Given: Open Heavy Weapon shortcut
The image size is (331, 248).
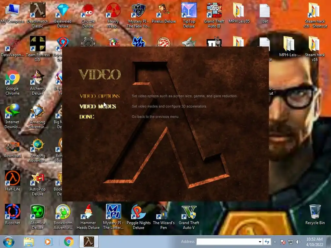Looking at the screenshot, I should (x=113, y=15).
